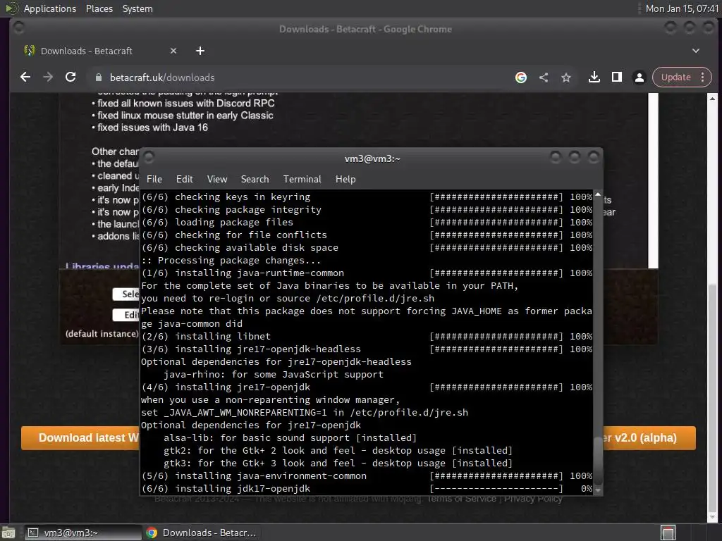Click Chrome window title text
Screen dimensions: 722x541
[365, 29]
